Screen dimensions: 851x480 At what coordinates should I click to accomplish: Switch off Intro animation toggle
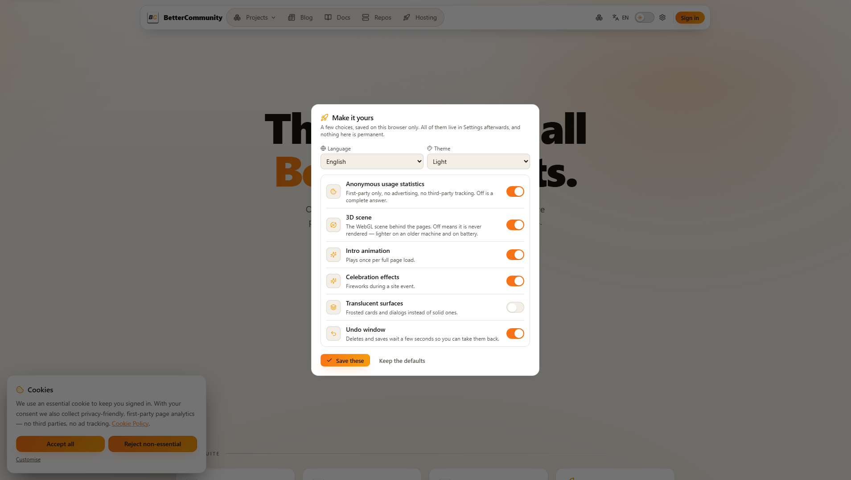coord(515,255)
